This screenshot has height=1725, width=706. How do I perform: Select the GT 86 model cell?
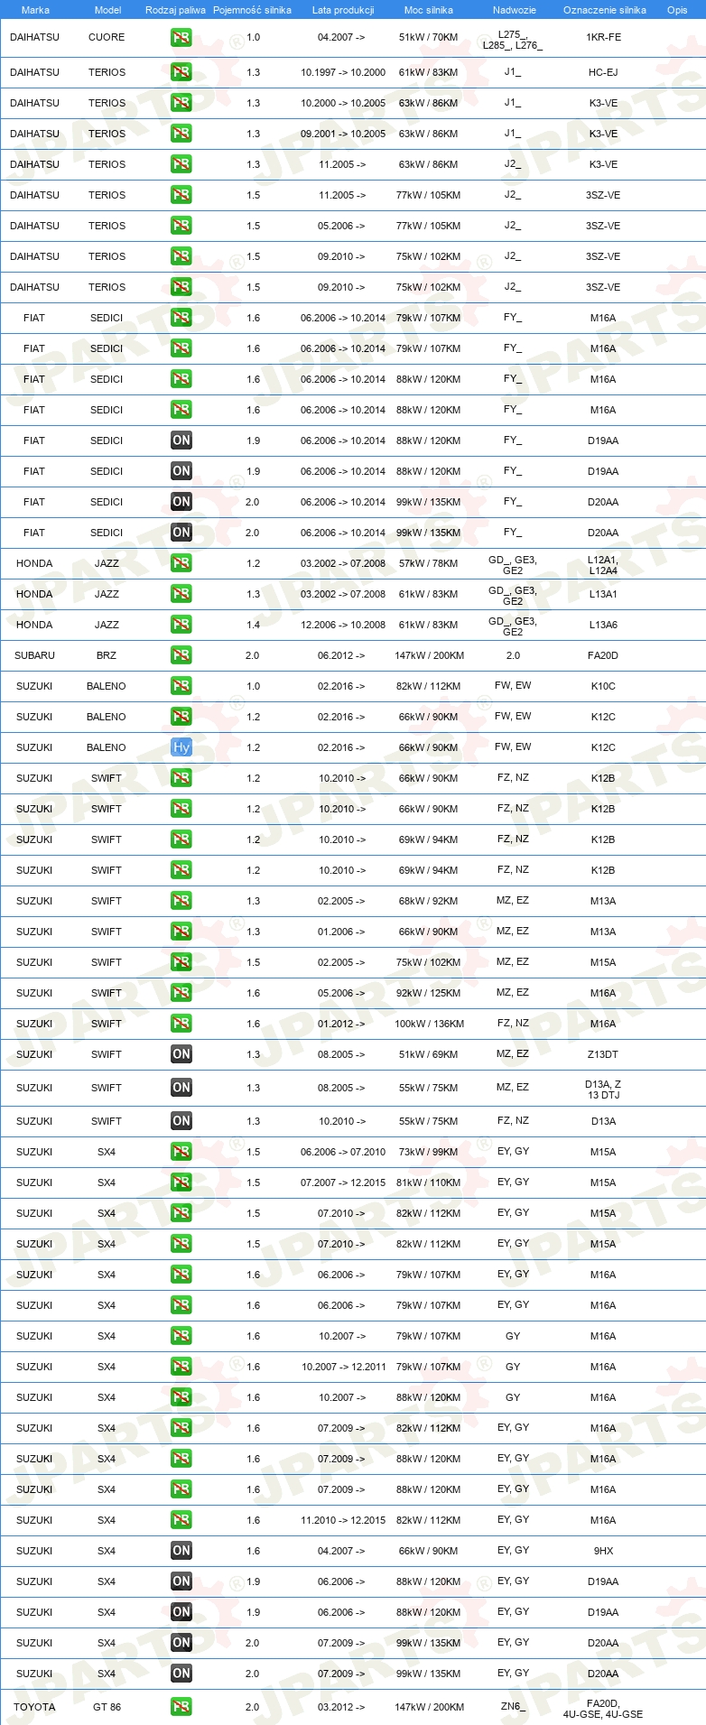pos(107,1707)
